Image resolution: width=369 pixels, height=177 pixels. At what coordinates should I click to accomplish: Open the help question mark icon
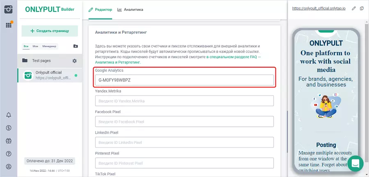click(x=9, y=154)
